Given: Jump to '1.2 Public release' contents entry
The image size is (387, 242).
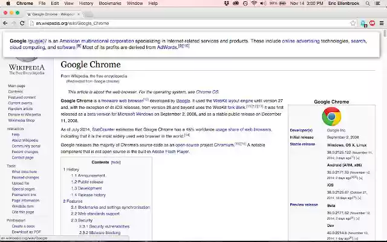Looking at the screenshot, I should tap(87, 181).
